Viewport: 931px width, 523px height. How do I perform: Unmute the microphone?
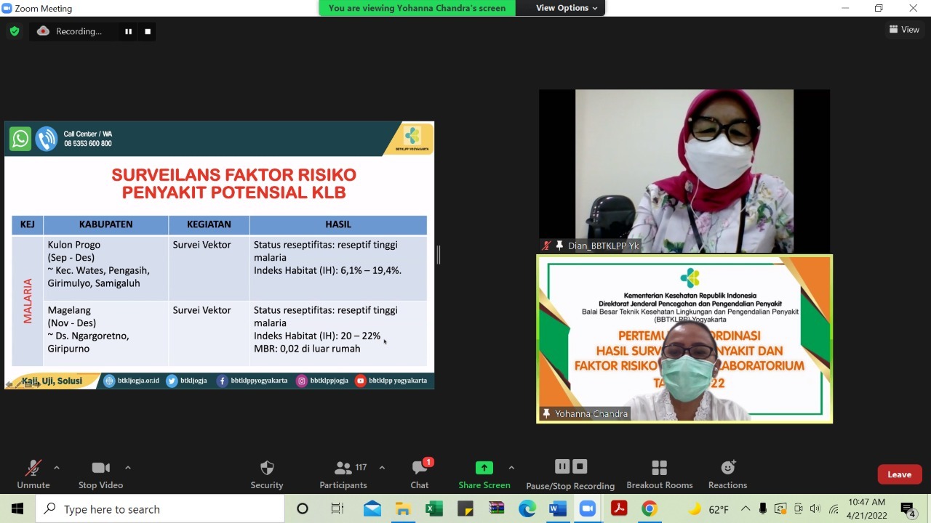33,475
